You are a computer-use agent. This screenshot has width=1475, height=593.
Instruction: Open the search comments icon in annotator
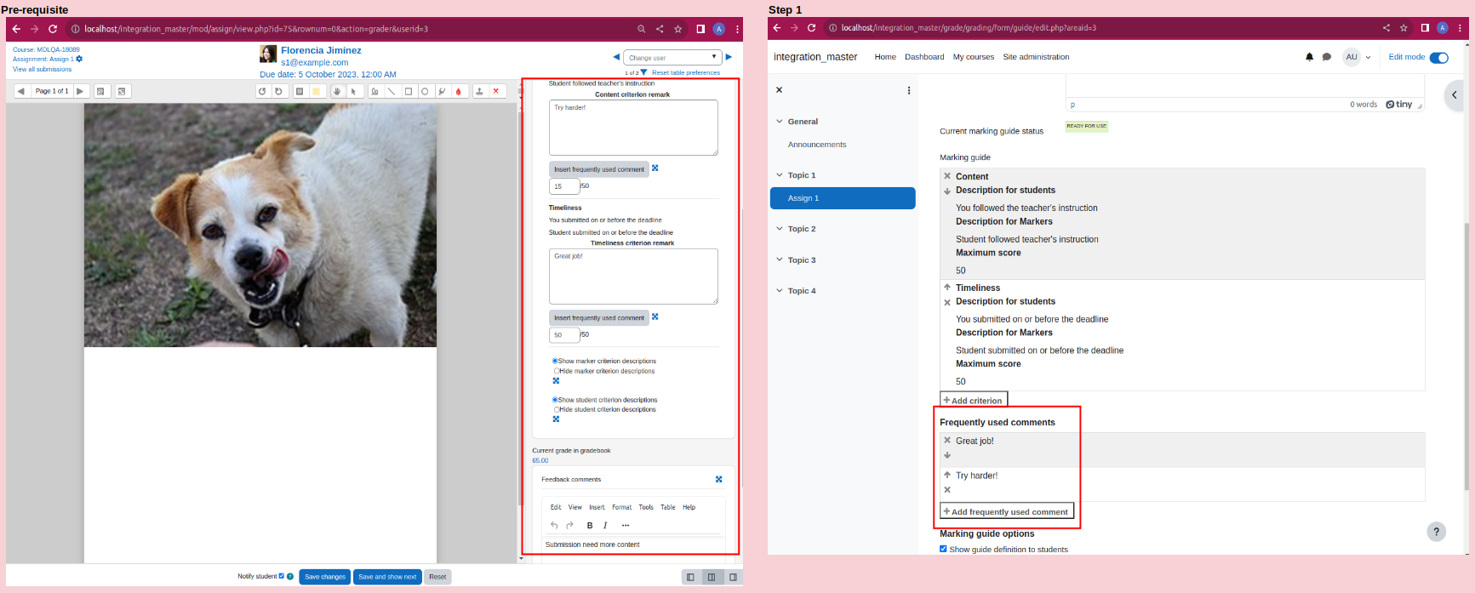[x=101, y=91]
